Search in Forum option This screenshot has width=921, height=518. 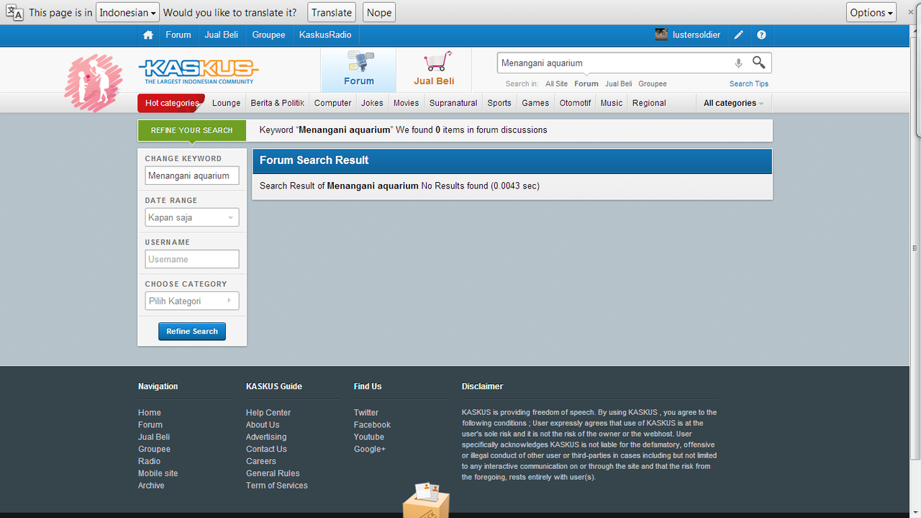pos(586,83)
